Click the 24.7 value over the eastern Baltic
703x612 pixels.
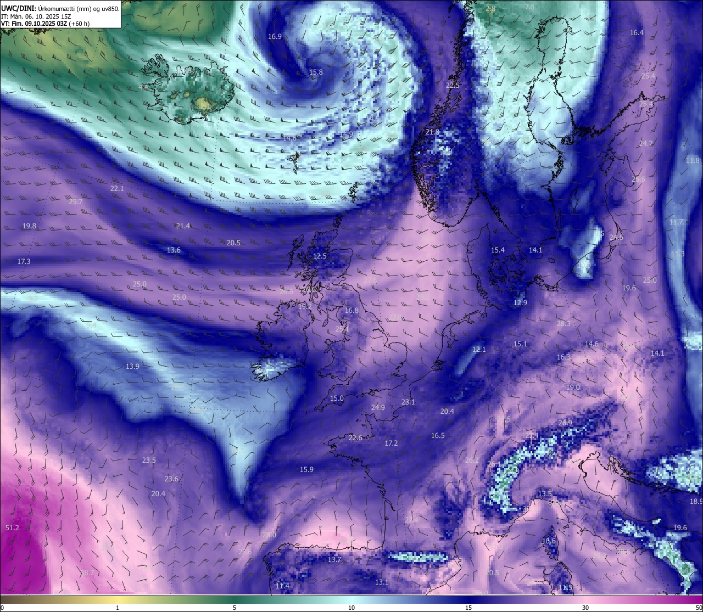pos(646,144)
